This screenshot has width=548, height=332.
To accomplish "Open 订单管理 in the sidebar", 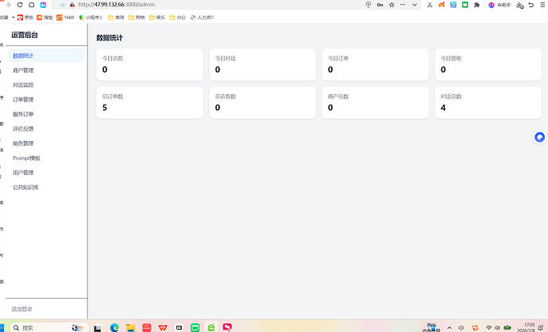I will click(x=47, y=100).
